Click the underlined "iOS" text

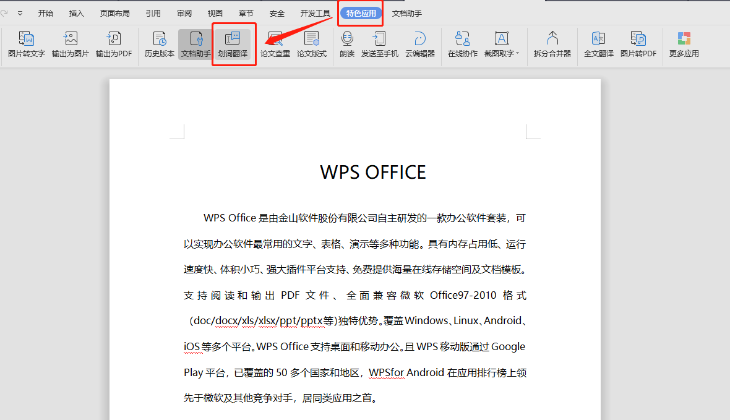(192, 346)
